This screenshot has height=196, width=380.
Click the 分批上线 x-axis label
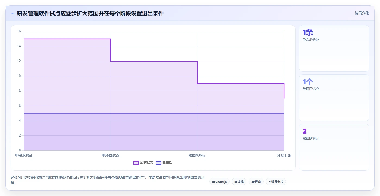[284, 155]
